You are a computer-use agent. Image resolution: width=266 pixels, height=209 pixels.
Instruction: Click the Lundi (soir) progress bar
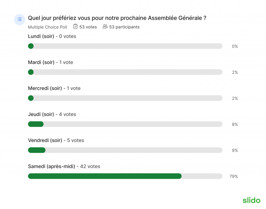125,46
